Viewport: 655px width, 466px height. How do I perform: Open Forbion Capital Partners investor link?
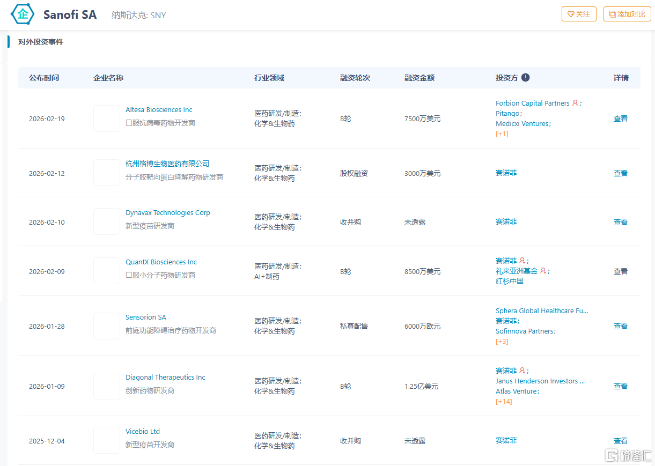(533, 103)
